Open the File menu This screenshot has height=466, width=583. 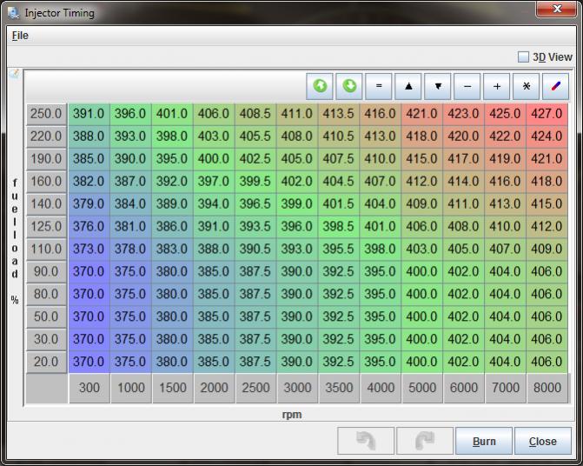coord(20,36)
